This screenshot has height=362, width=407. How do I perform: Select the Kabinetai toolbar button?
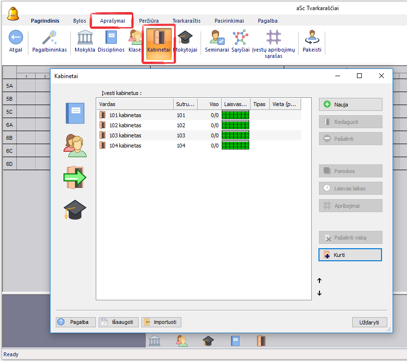tap(159, 44)
